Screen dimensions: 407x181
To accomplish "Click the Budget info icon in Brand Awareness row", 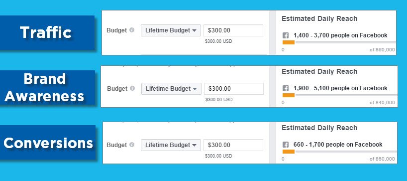I will coord(132,88).
